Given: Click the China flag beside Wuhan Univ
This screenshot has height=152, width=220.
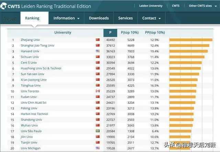Looking at the screenshot, I should [98, 125].
